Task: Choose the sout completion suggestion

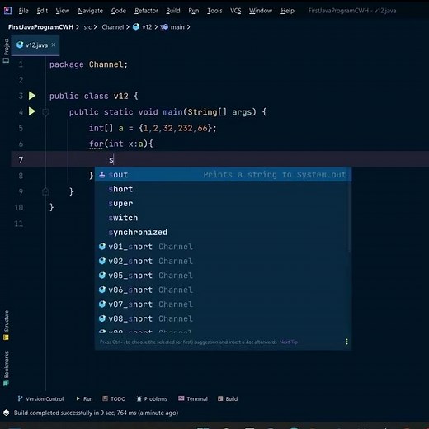Action: coord(223,175)
